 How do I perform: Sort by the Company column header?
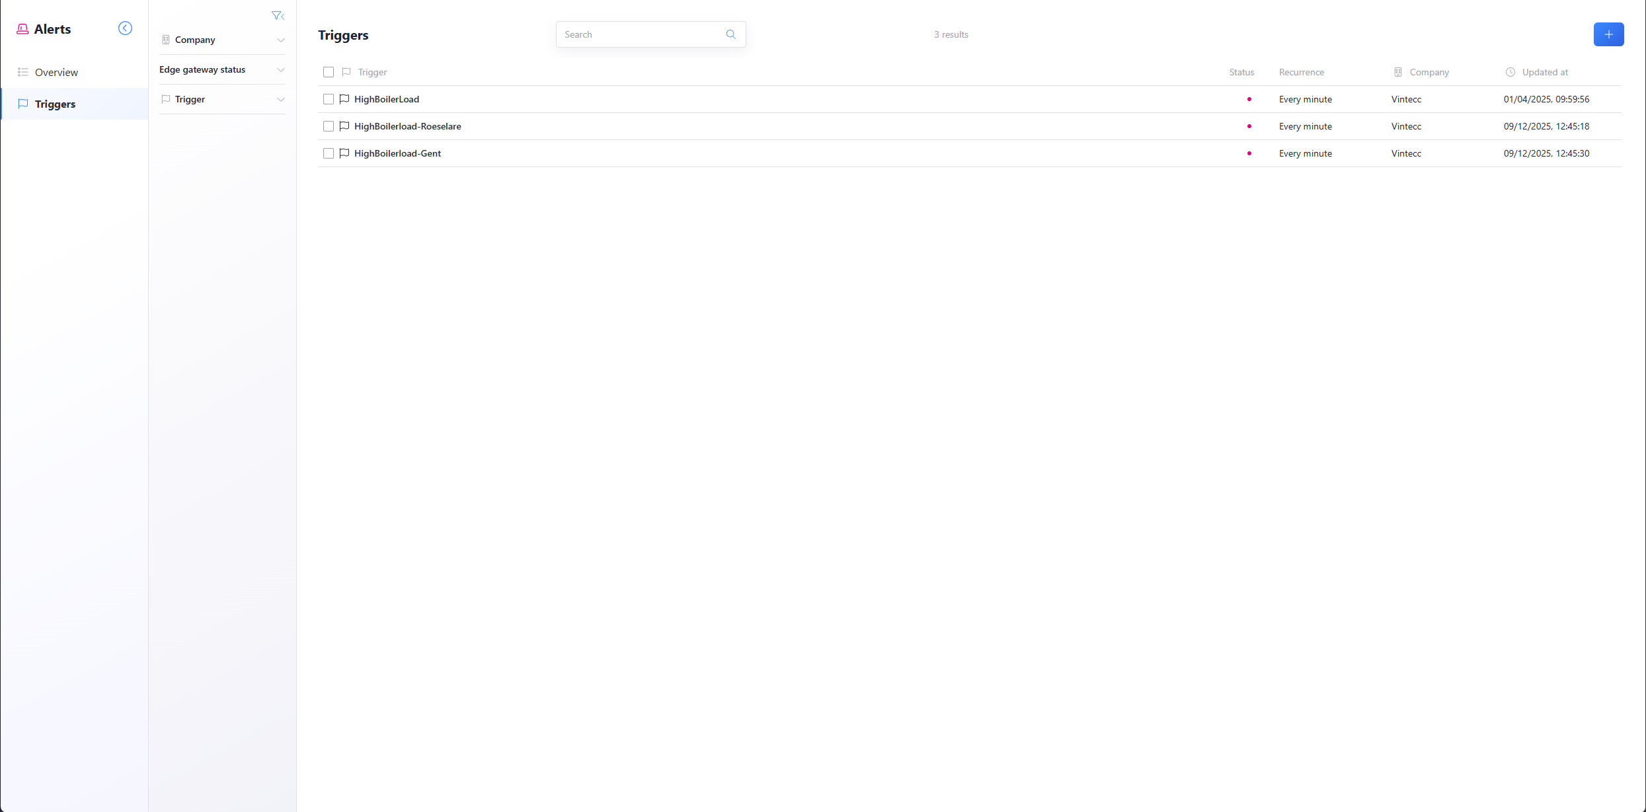pos(1429,72)
